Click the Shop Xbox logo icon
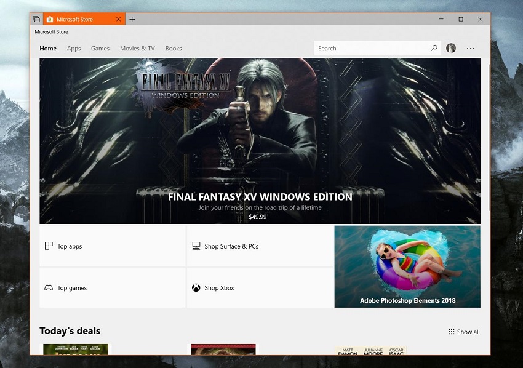523x368 pixels. (x=196, y=288)
